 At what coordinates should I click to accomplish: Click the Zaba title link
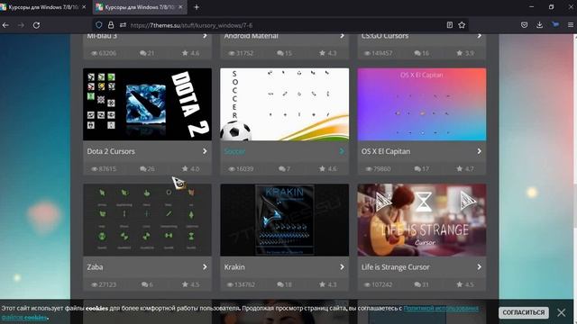[95, 267]
